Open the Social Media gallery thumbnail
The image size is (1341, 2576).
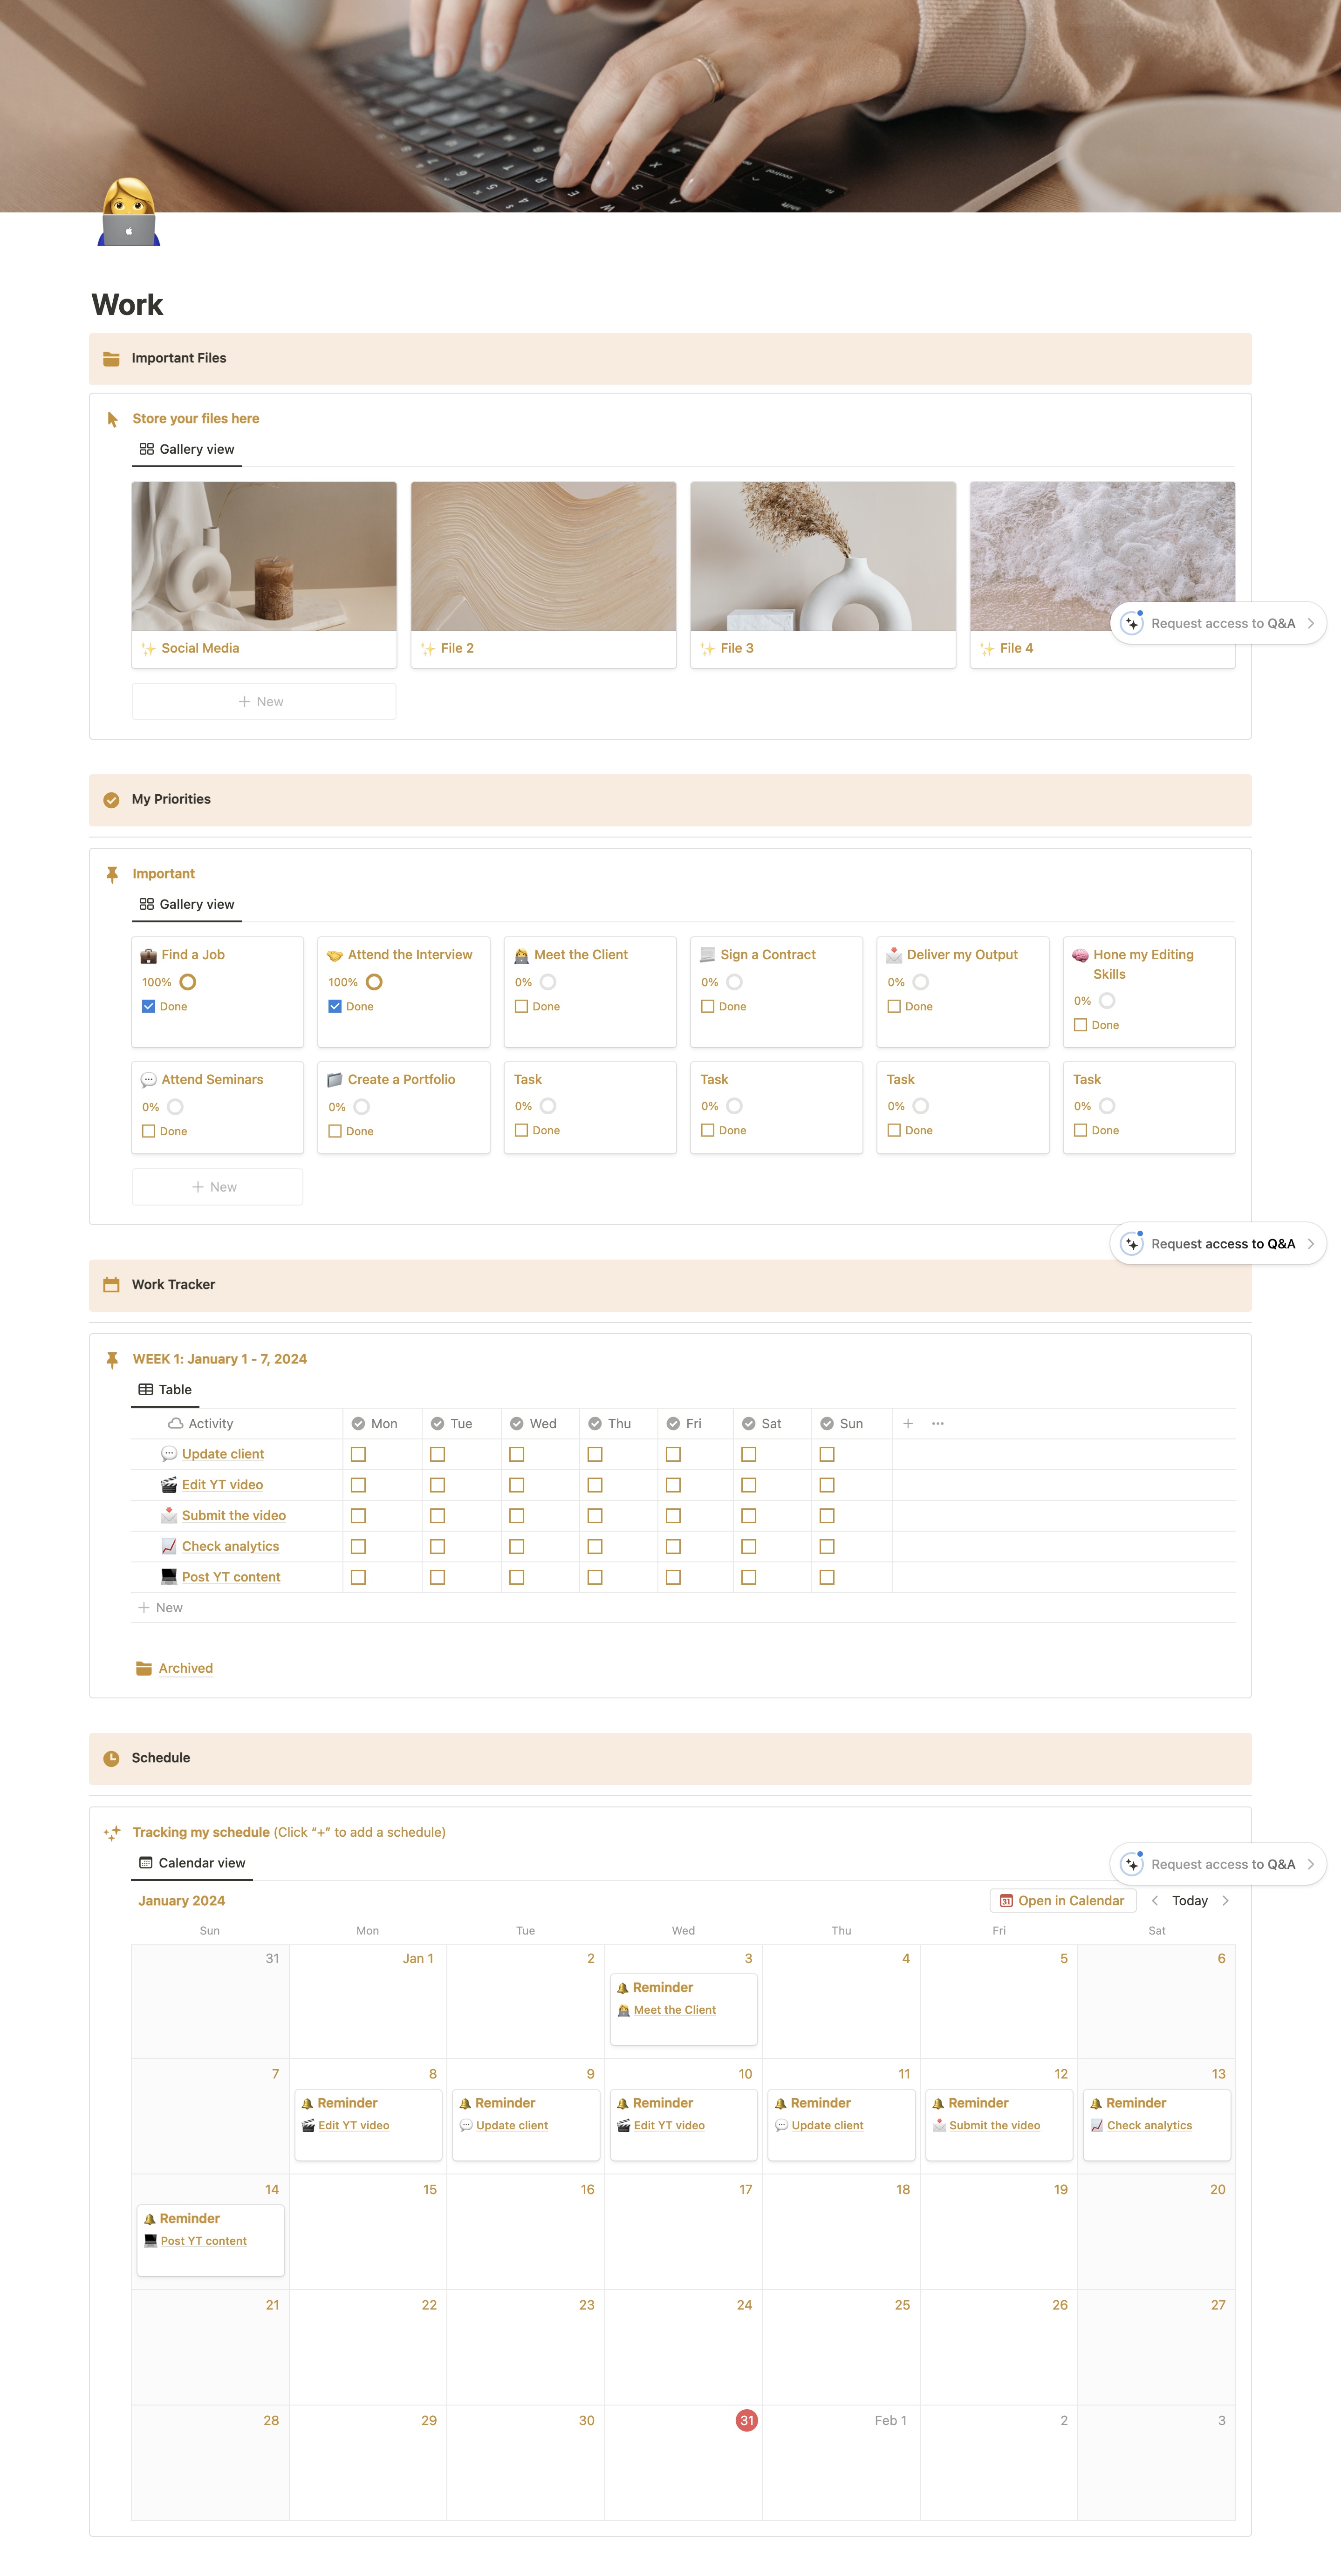(264, 556)
